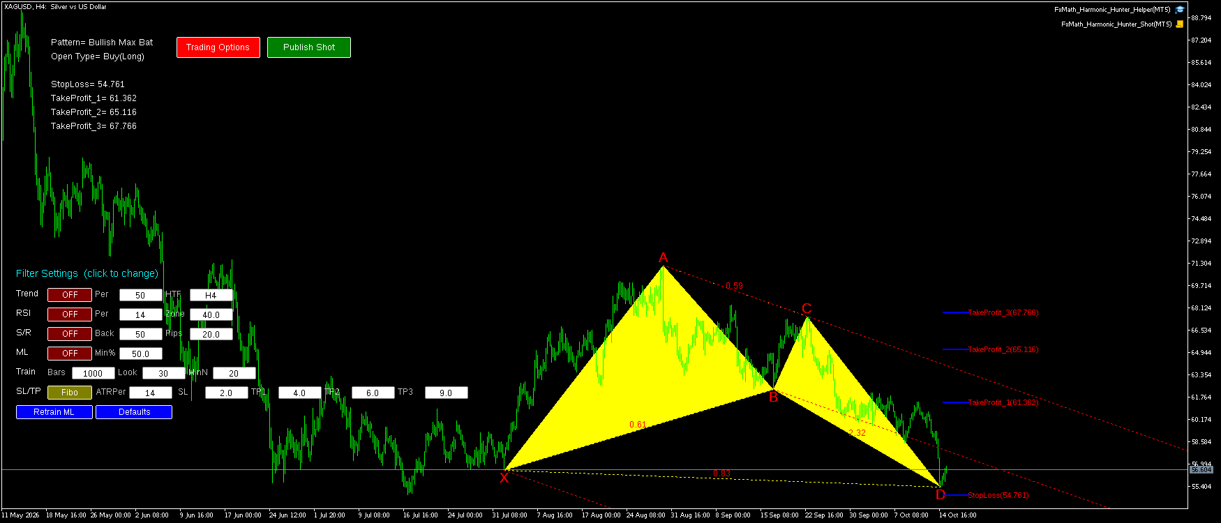This screenshot has width=1221, height=523.
Task: Click the green Publish Shot button
Action: 308,47
